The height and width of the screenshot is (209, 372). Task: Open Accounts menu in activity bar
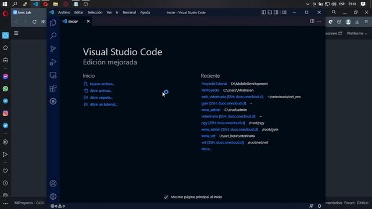click(53, 183)
